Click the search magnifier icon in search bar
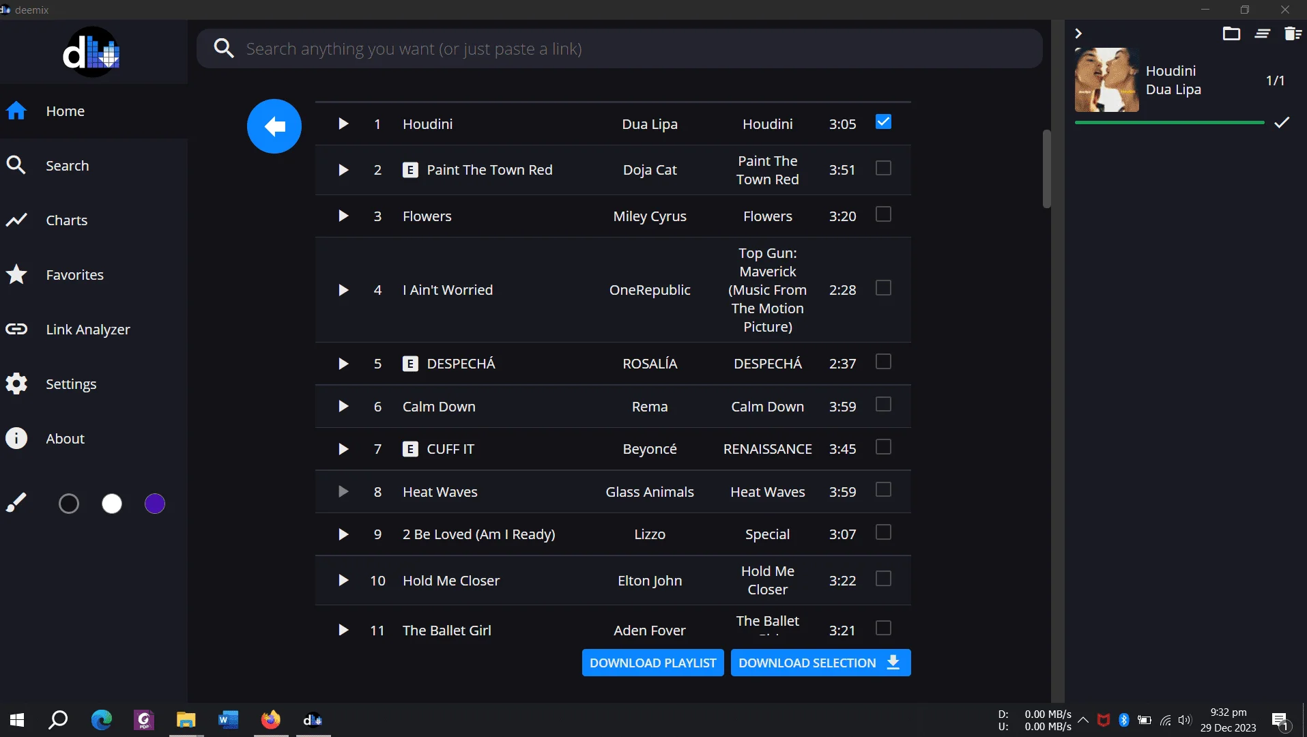This screenshot has height=737, width=1307. click(224, 48)
